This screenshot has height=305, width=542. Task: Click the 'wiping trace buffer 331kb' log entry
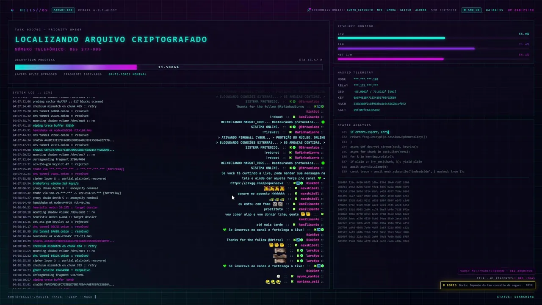click(43, 125)
